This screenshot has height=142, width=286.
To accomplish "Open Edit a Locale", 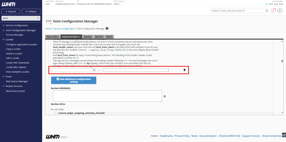I will tap(12, 58).
